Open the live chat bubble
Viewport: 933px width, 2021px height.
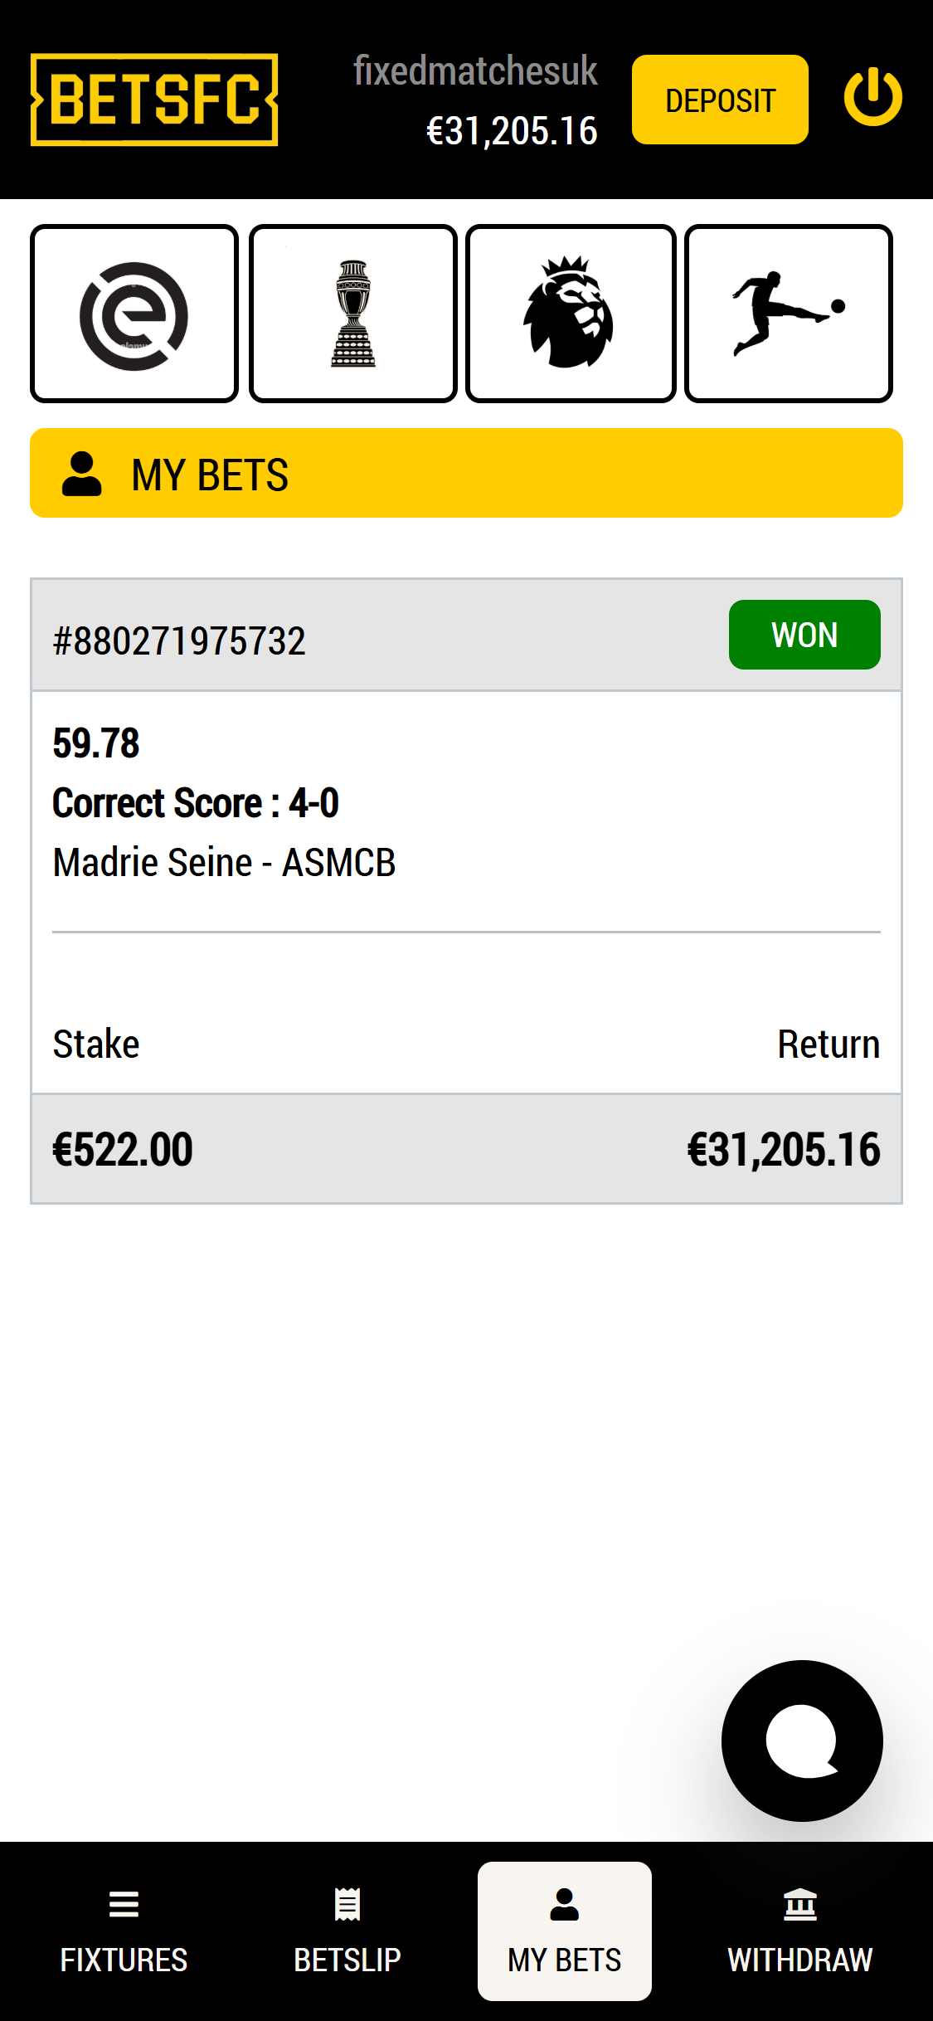tap(802, 1741)
